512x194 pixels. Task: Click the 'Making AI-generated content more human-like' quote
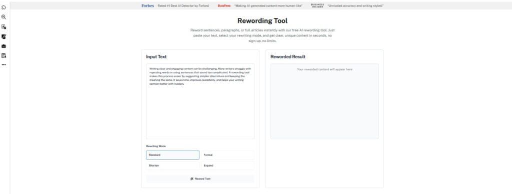[268, 6]
